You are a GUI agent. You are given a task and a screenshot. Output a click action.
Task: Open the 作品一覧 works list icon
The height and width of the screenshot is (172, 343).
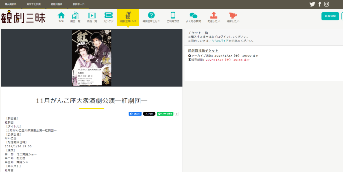[x=92, y=16]
